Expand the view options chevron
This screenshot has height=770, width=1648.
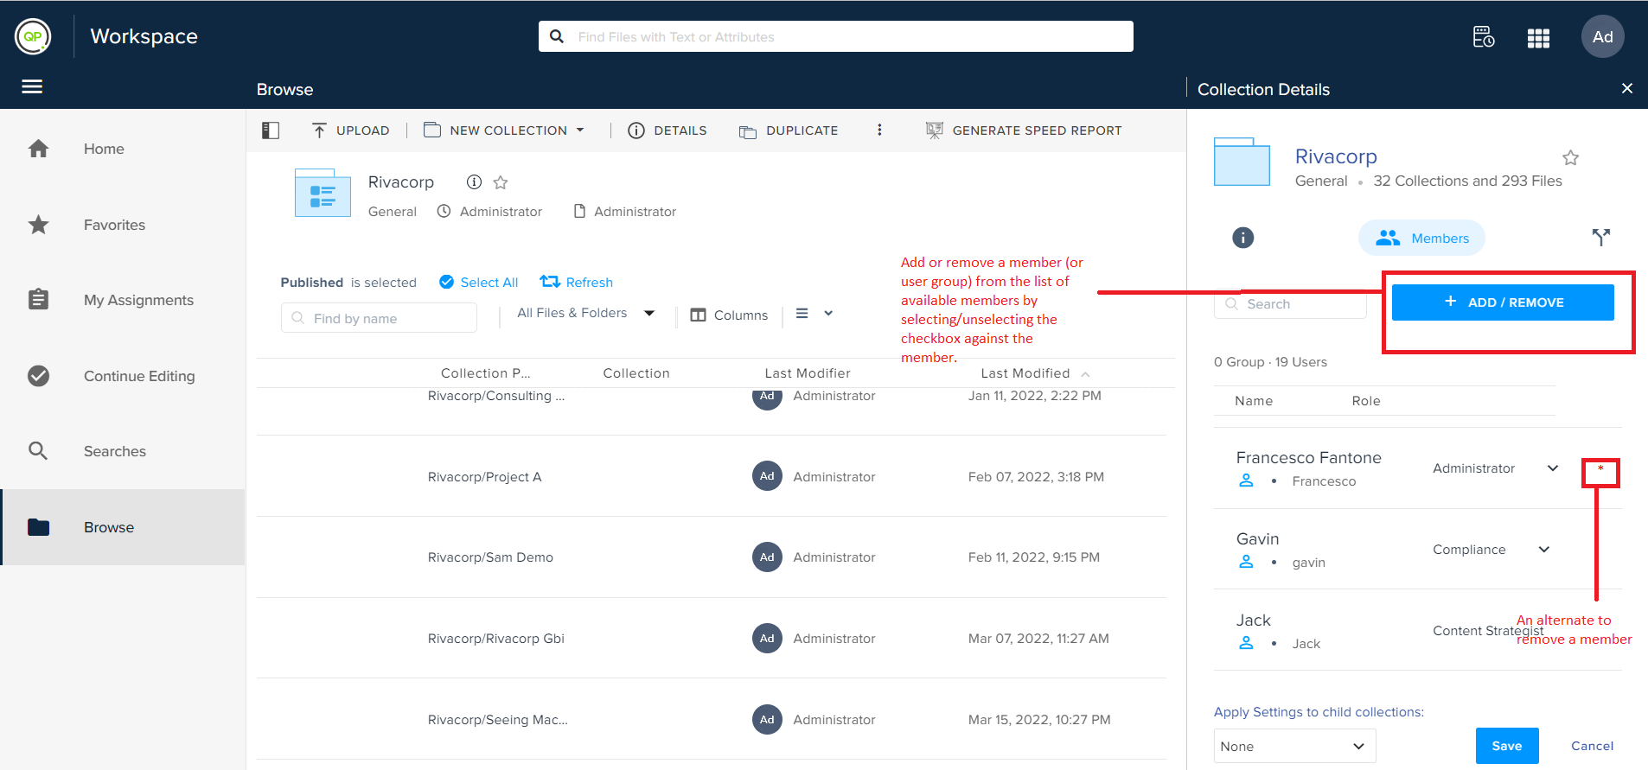[x=828, y=314]
